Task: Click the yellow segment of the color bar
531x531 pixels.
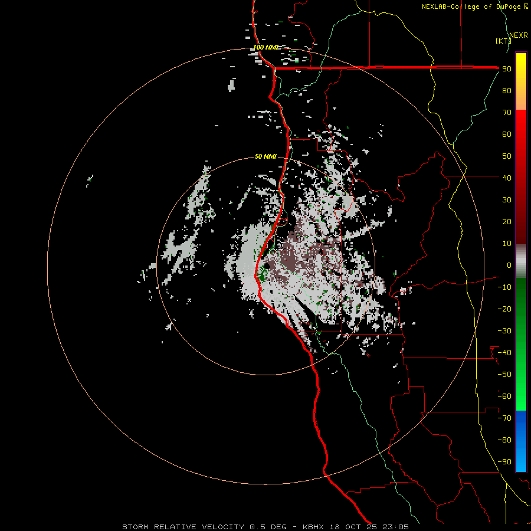Action: point(521,81)
